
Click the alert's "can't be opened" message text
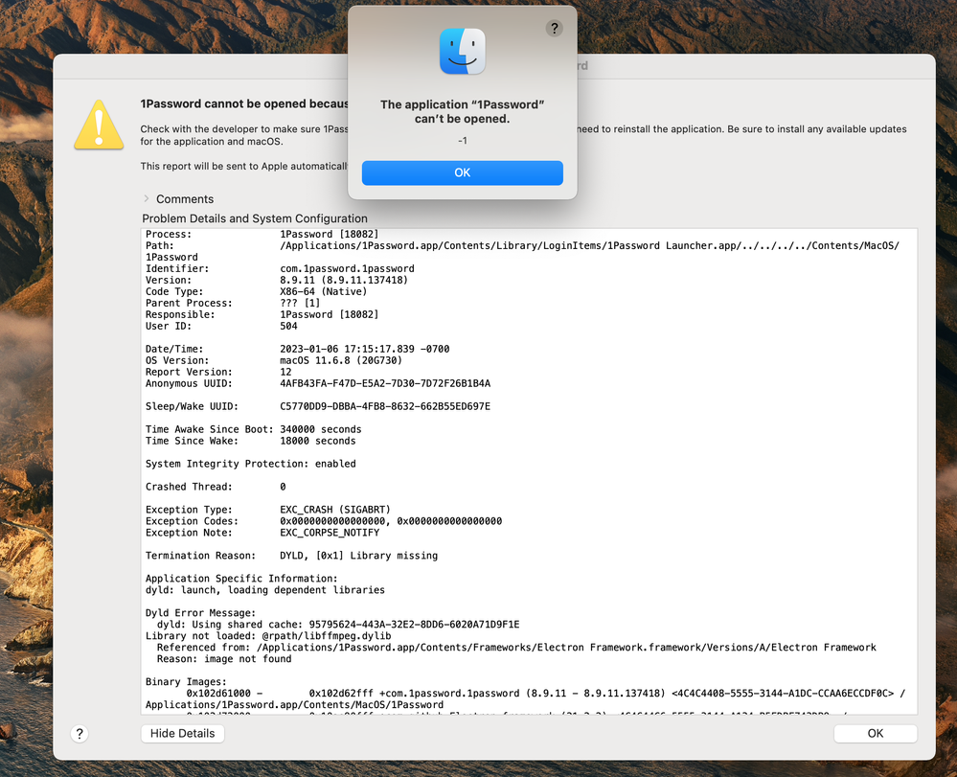click(462, 112)
